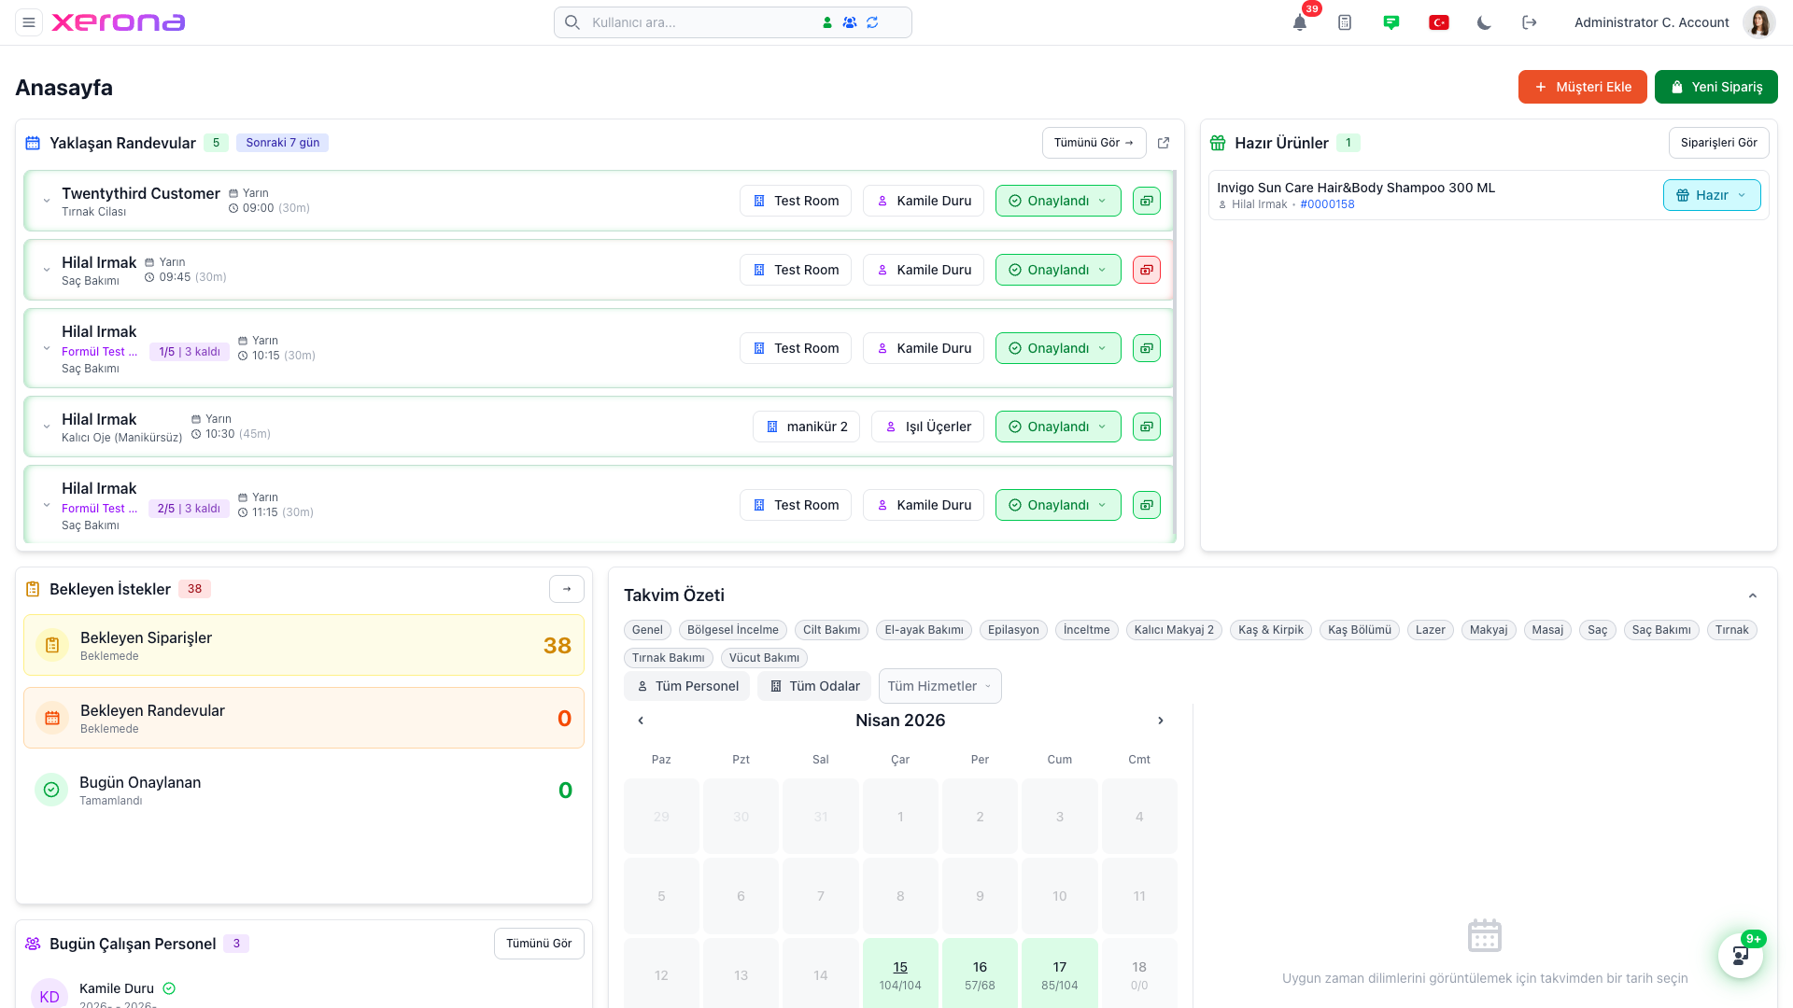1793x1008 pixels.
Task: Select the Tüm Personel filter tab
Action: click(687, 686)
